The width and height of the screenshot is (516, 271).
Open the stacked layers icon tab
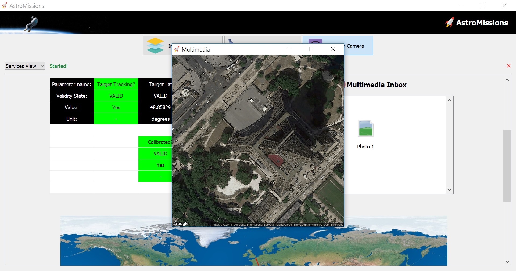pyautogui.click(x=155, y=46)
